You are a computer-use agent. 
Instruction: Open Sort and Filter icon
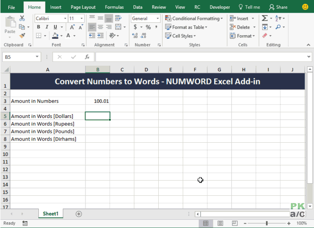[x=278, y=18]
